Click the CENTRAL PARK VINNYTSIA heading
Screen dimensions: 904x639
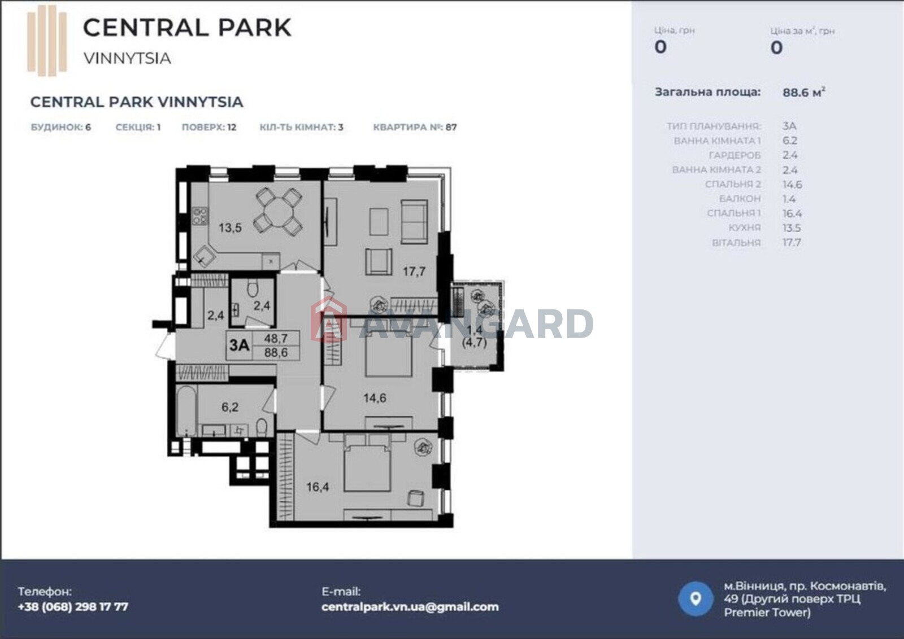pyautogui.click(x=137, y=102)
